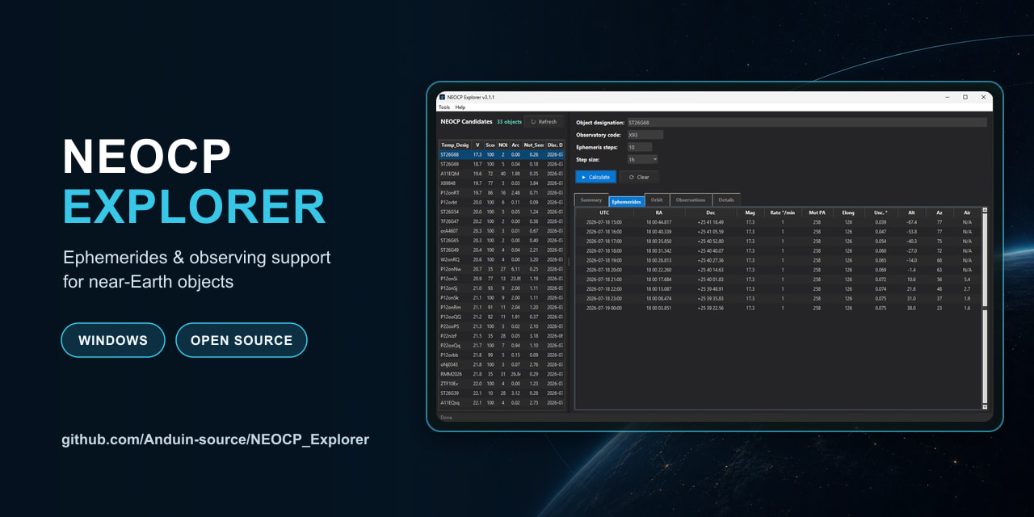Click the Mot PA column header
This screenshot has height=517, width=1034.
(x=817, y=212)
